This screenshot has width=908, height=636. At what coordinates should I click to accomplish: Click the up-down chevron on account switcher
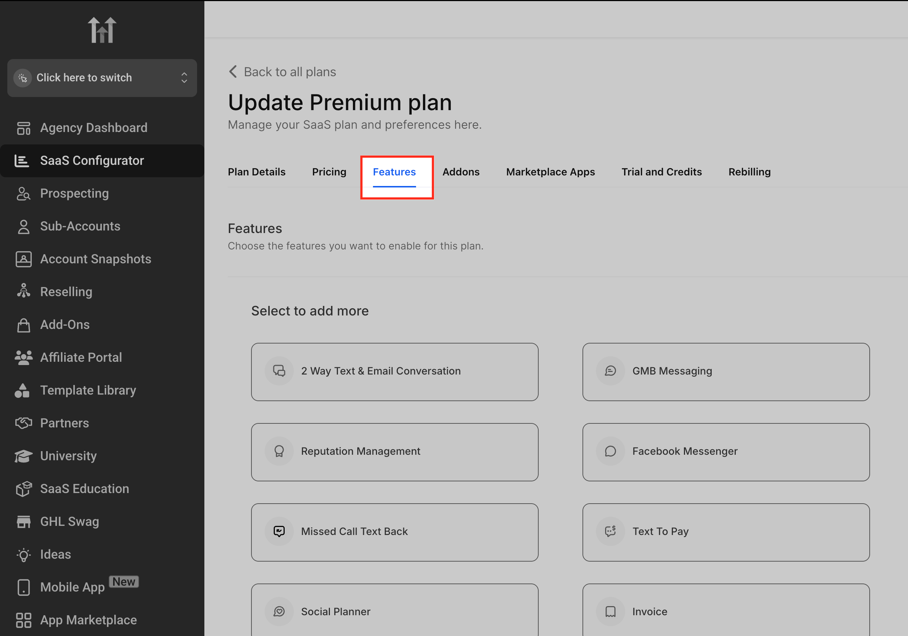click(184, 77)
